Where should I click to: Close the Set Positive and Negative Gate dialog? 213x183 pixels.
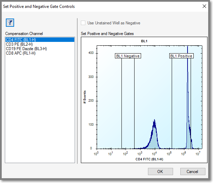tap(204, 6)
